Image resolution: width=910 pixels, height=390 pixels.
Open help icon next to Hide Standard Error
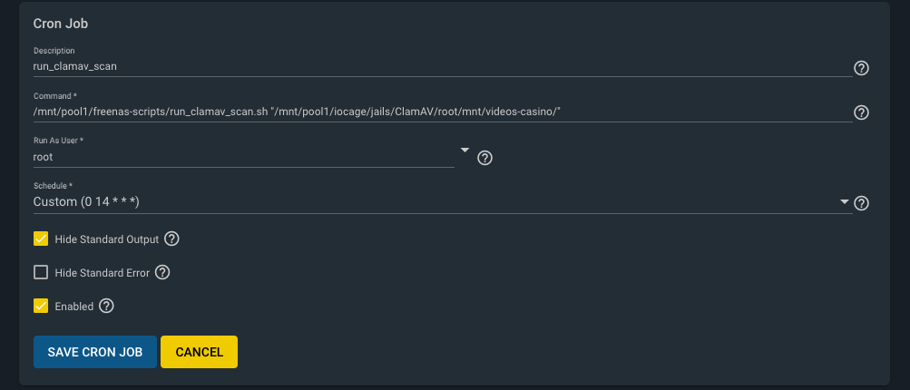pyautogui.click(x=162, y=272)
